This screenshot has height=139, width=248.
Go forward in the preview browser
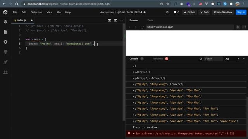coord(136,27)
